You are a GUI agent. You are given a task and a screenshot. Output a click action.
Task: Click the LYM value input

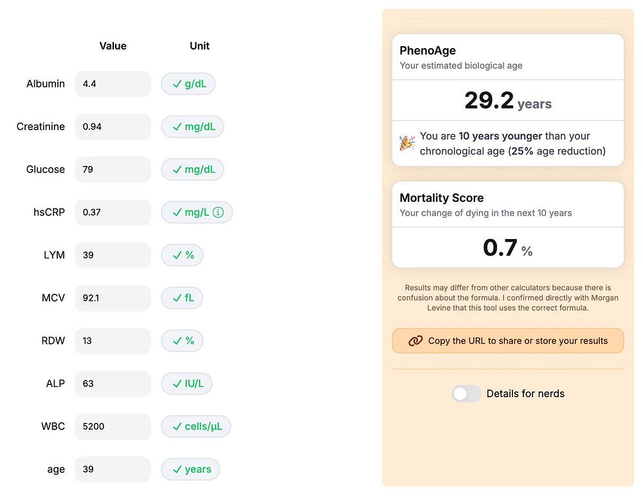113,255
